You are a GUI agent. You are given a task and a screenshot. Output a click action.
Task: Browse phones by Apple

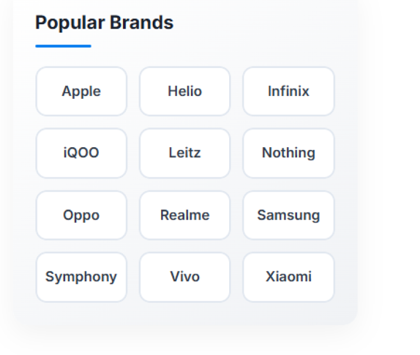[81, 92]
